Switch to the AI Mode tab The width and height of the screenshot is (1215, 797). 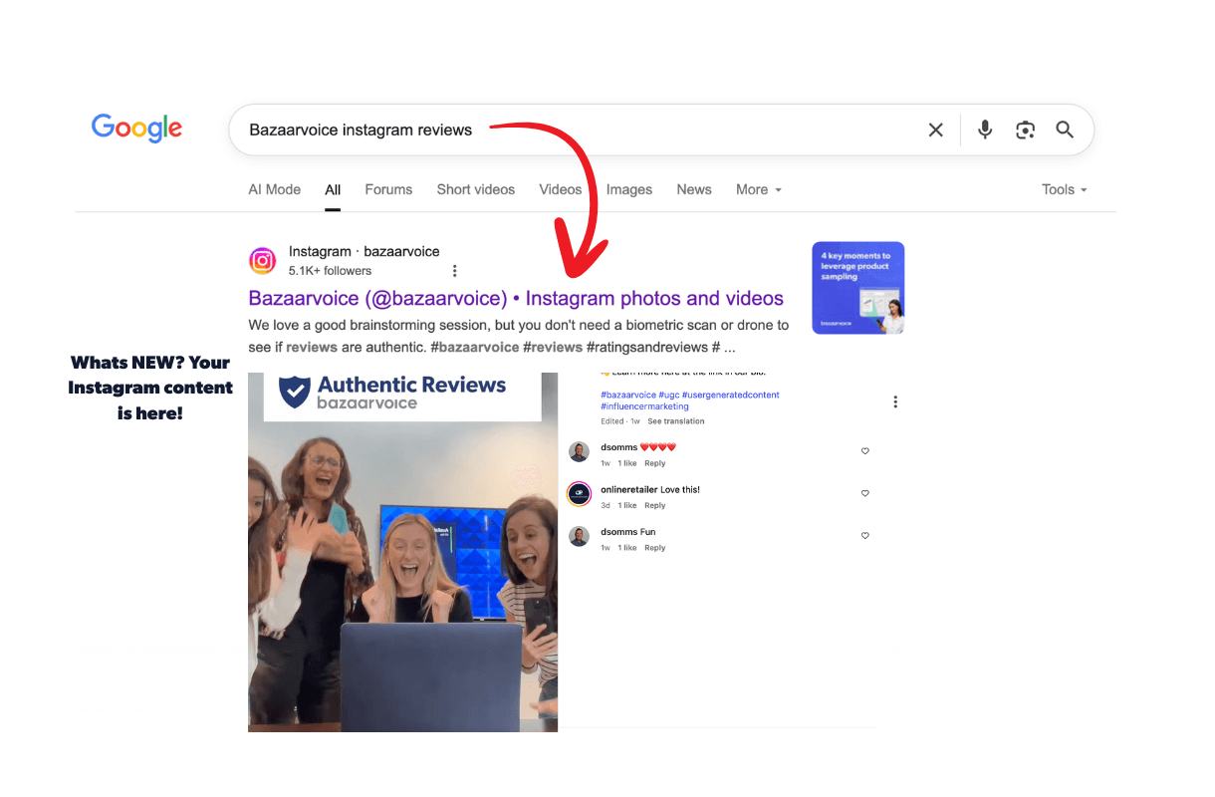tap(275, 189)
